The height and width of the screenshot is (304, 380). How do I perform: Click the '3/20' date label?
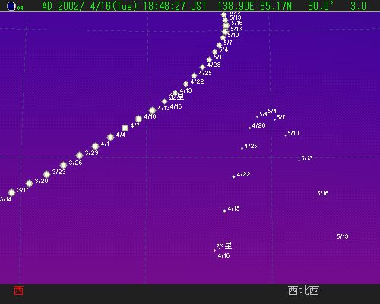tap(41, 181)
